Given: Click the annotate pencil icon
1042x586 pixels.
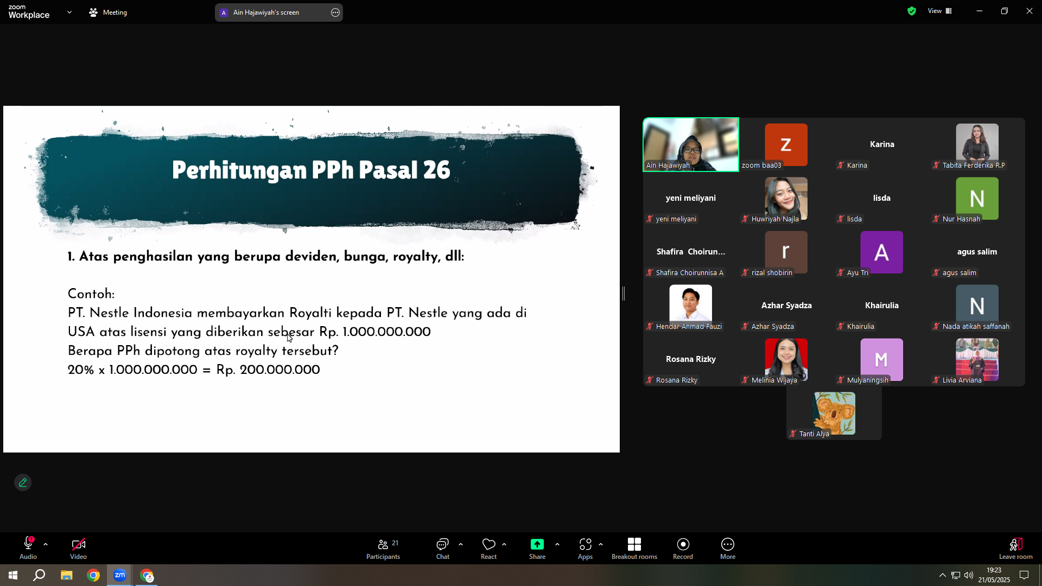Looking at the screenshot, I should click(23, 482).
